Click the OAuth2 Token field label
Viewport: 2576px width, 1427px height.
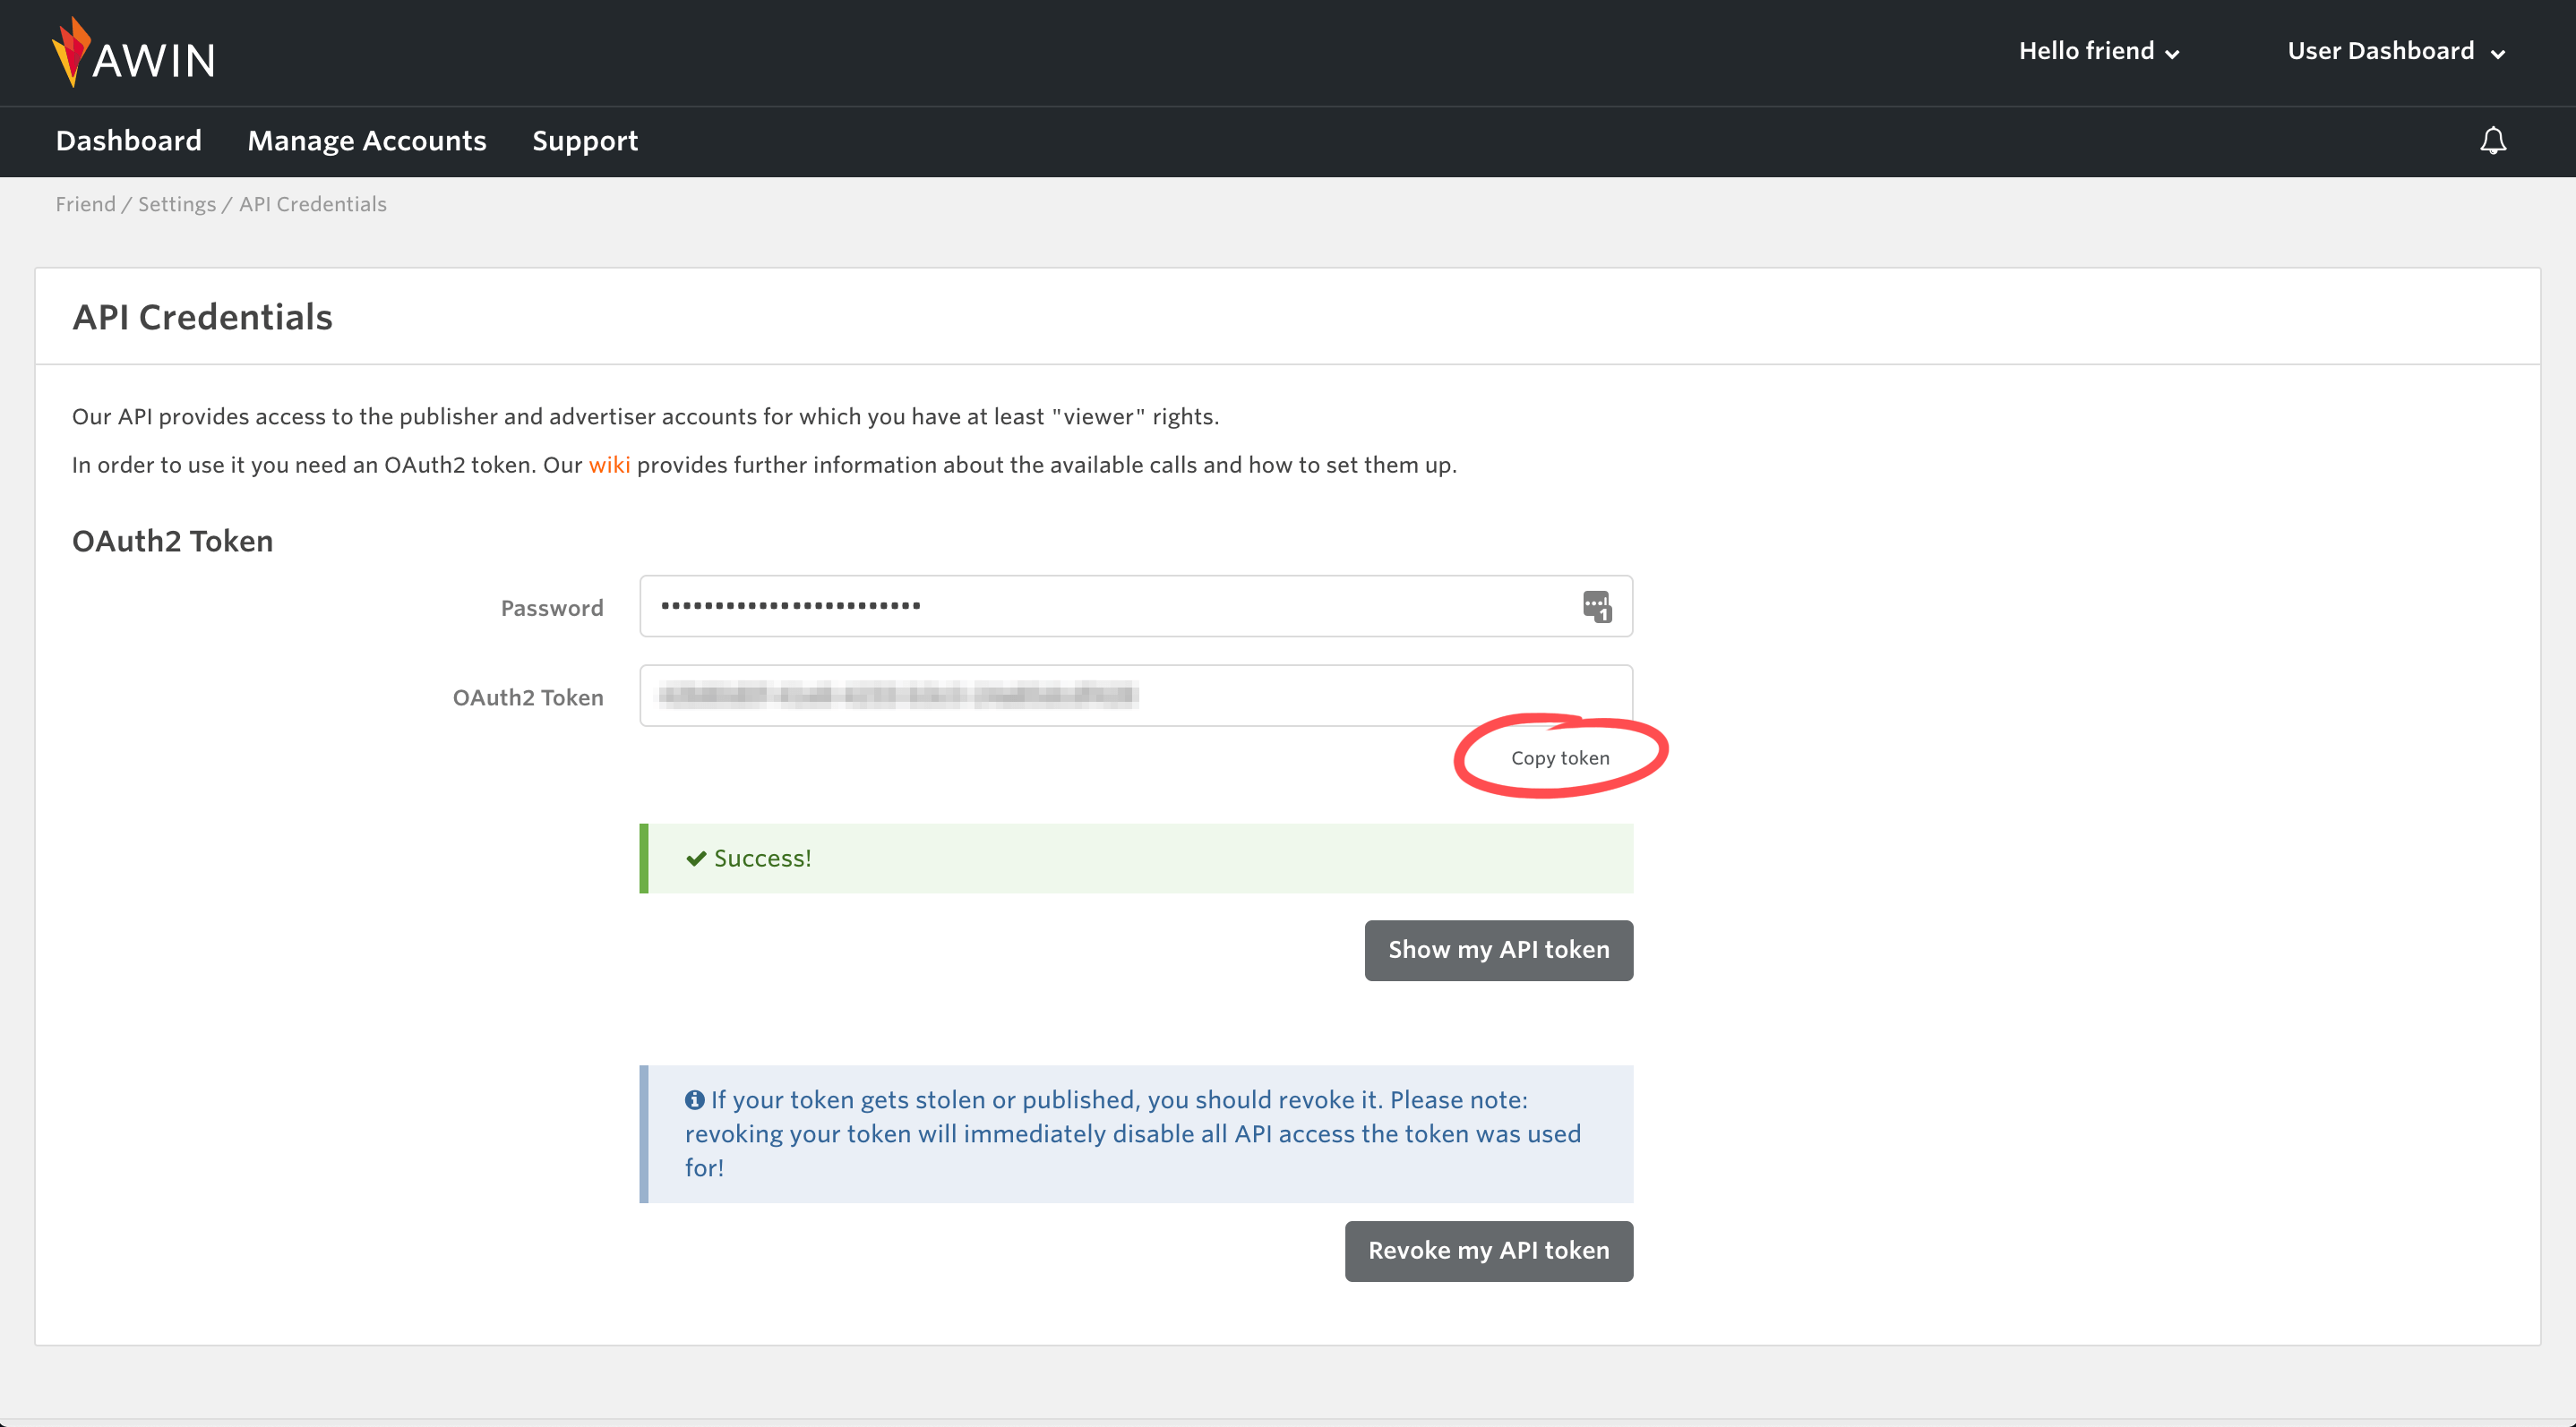[528, 697]
